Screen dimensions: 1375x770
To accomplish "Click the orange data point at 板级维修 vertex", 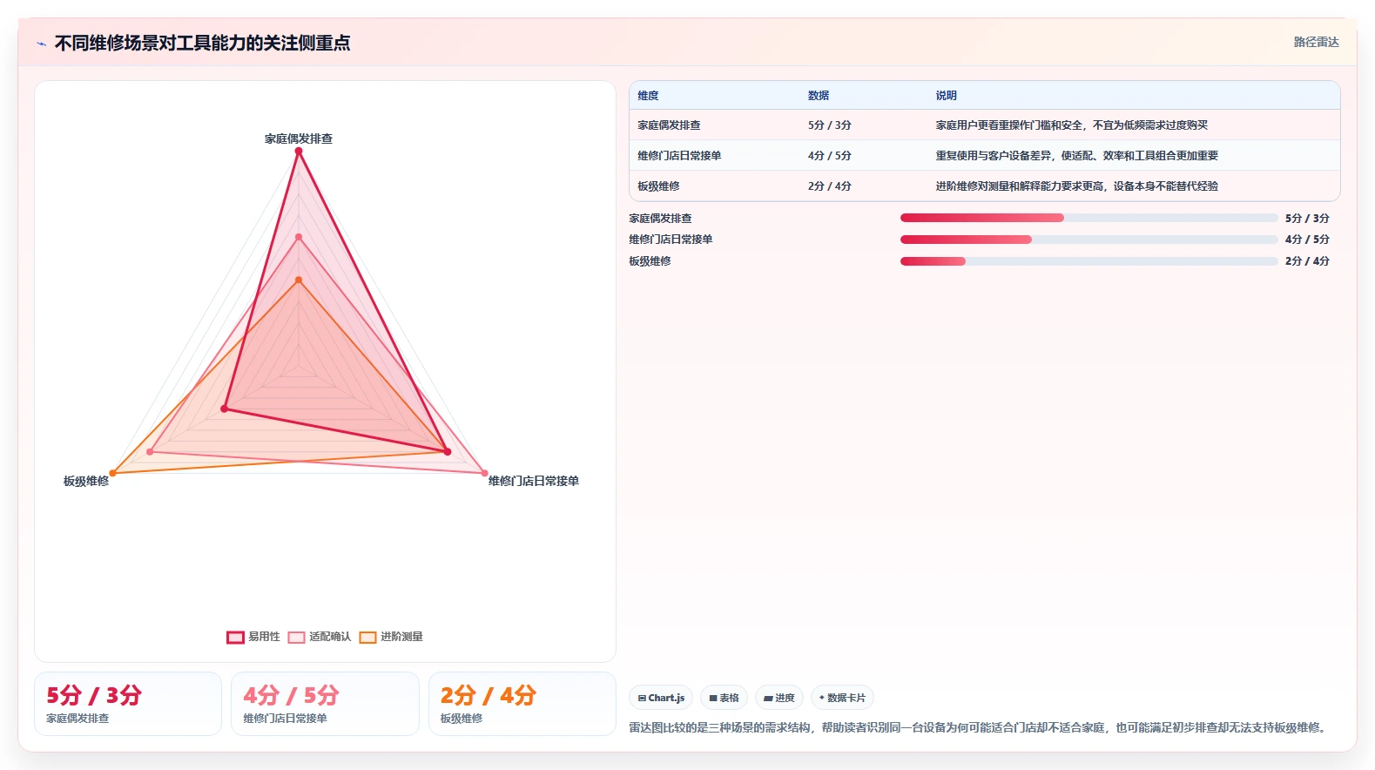I will (x=112, y=473).
